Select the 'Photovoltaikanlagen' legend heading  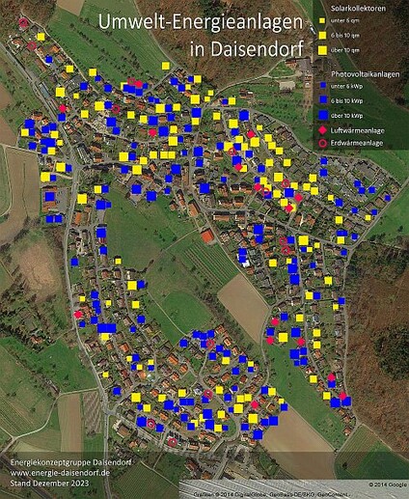(366, 74)
